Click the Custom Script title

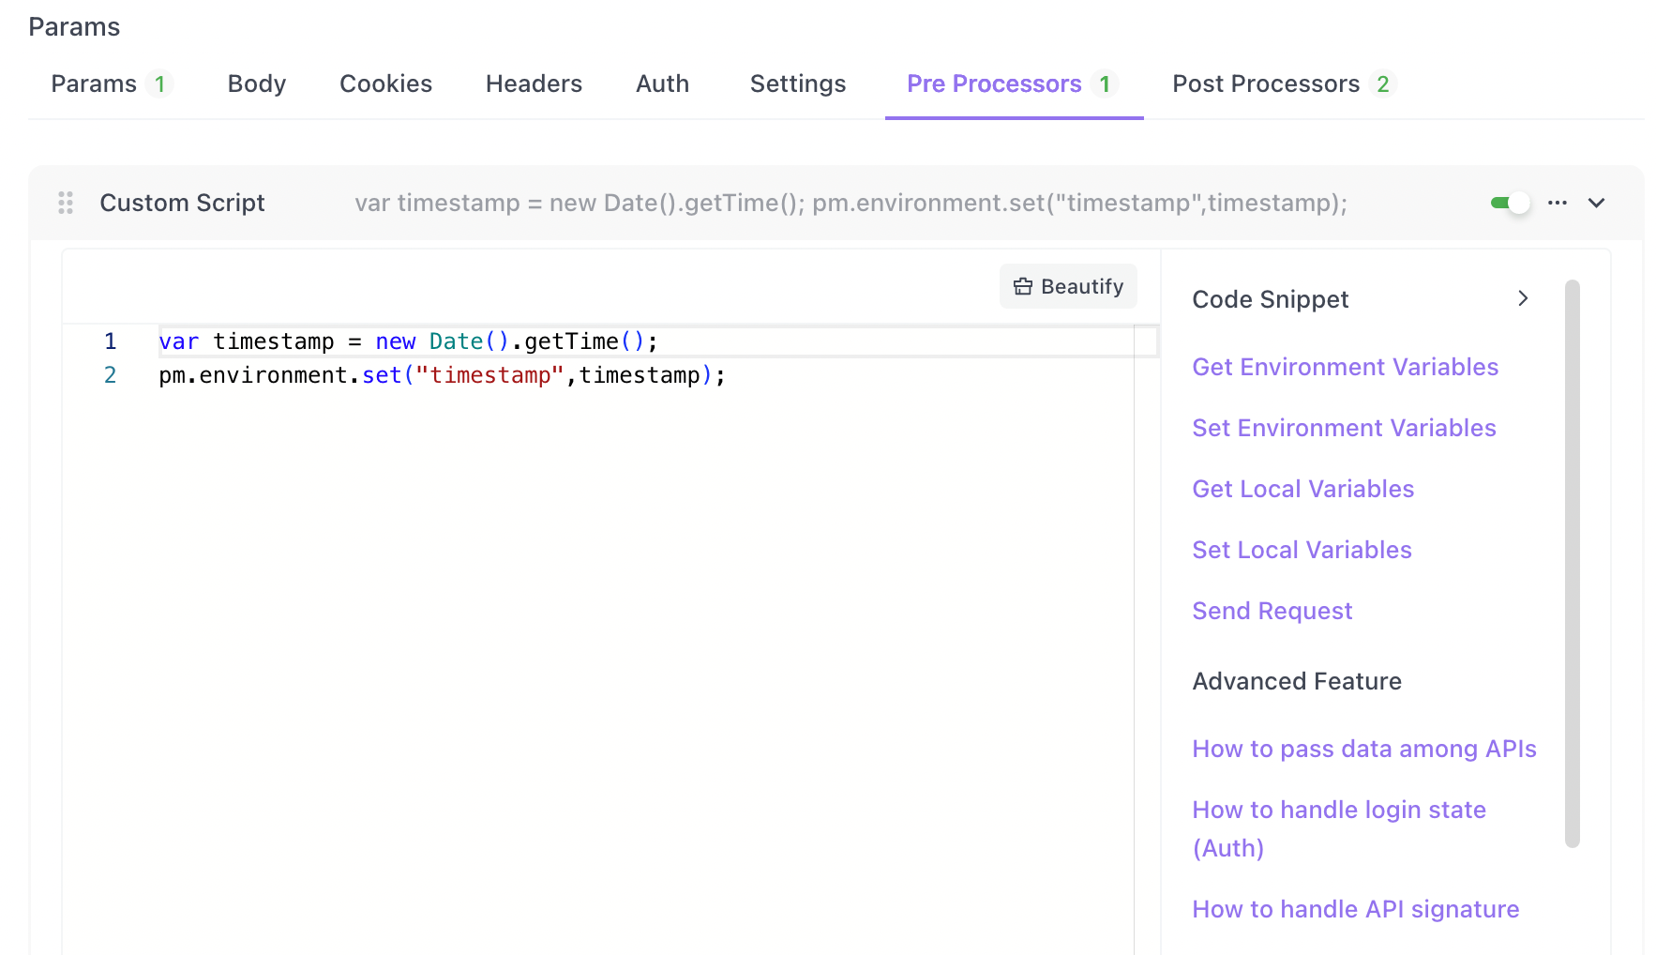coord(182,203)
